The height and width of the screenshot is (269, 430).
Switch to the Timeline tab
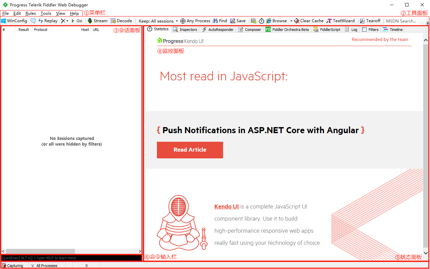[x=392, y=30]
